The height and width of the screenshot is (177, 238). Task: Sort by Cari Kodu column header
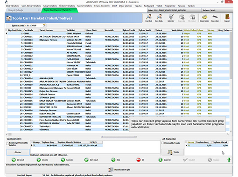tap(31, 30)
